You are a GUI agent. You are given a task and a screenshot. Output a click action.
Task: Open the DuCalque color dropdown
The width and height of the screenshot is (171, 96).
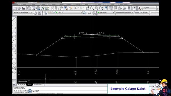coord(113,12)
